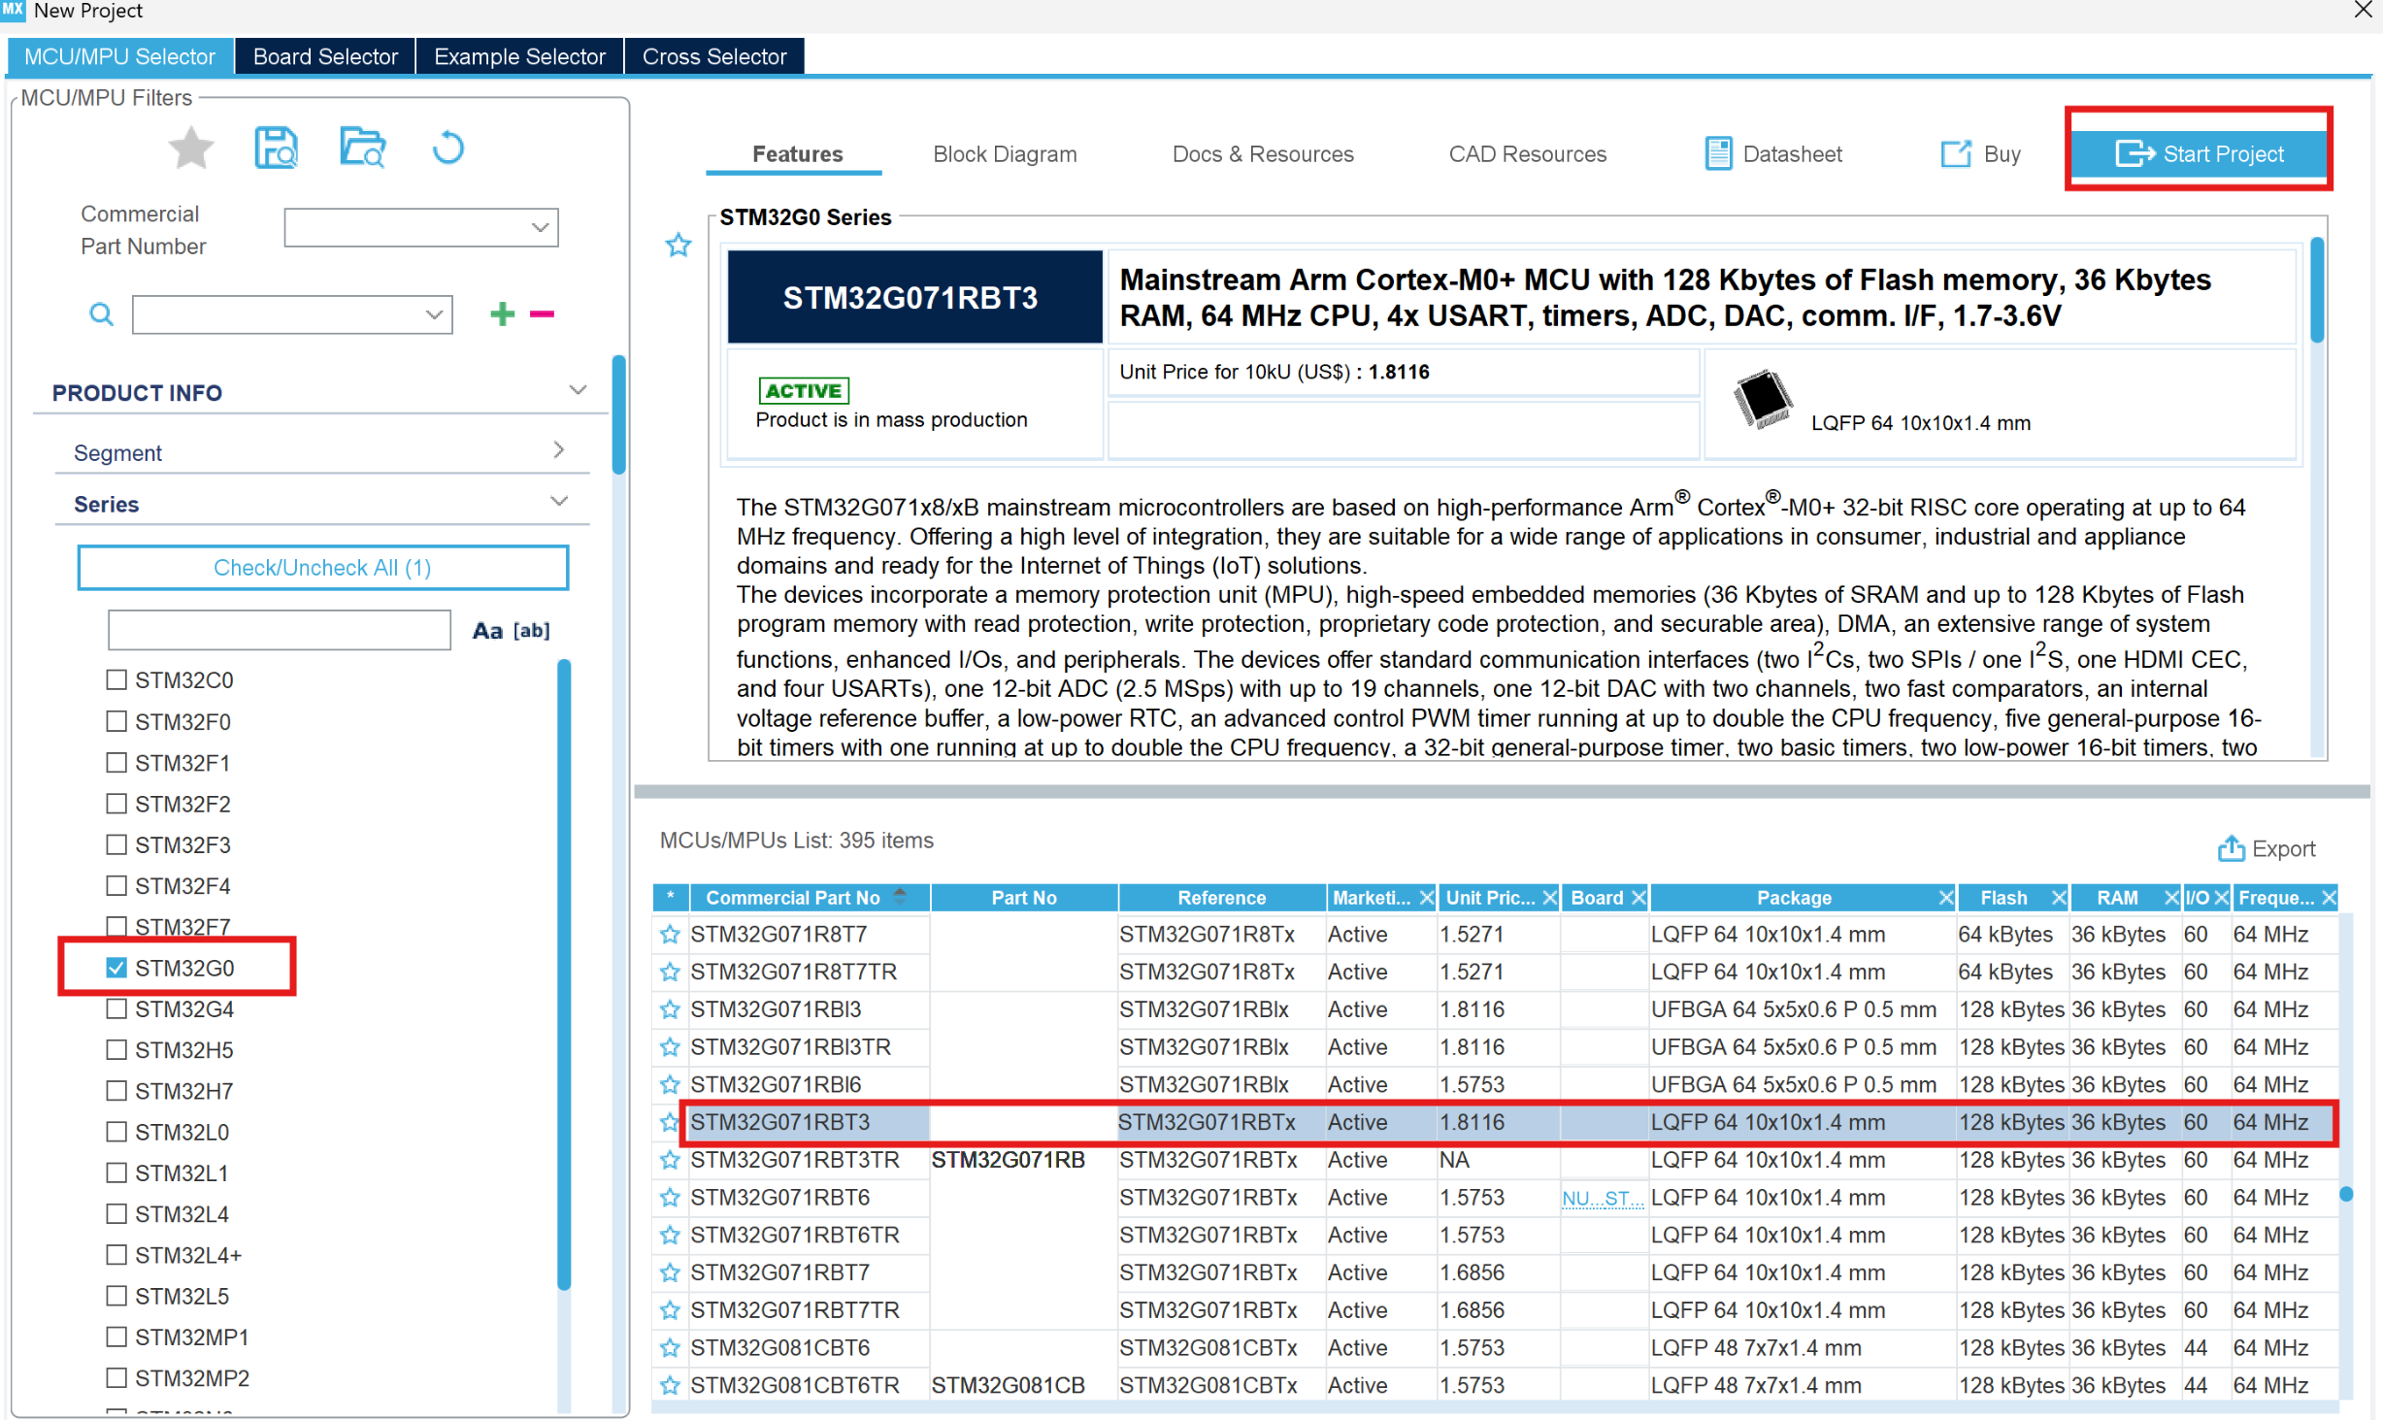2383x1420 pixels.
Task: Click the save search filter icon
Action: click(276, 149)
